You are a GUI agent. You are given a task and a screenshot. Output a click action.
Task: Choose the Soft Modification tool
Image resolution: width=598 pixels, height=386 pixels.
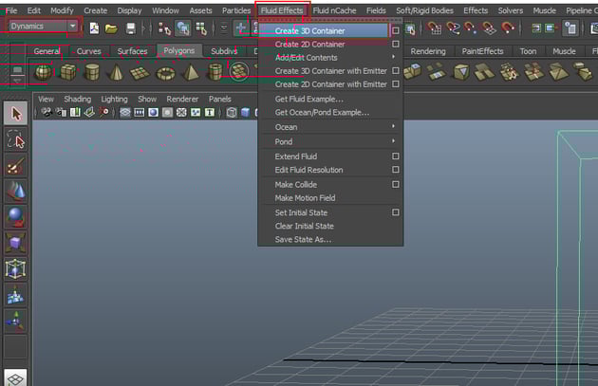(15, 295)
